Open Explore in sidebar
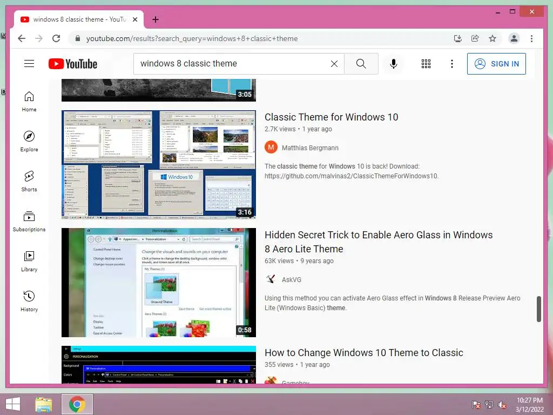The width and height of the screenshot is (553, 415). tap(29, 142)
